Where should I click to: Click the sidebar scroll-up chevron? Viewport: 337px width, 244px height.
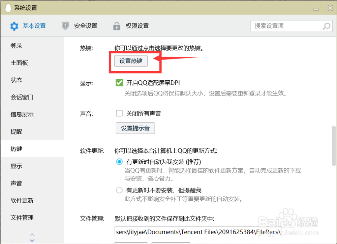(32, 235)
